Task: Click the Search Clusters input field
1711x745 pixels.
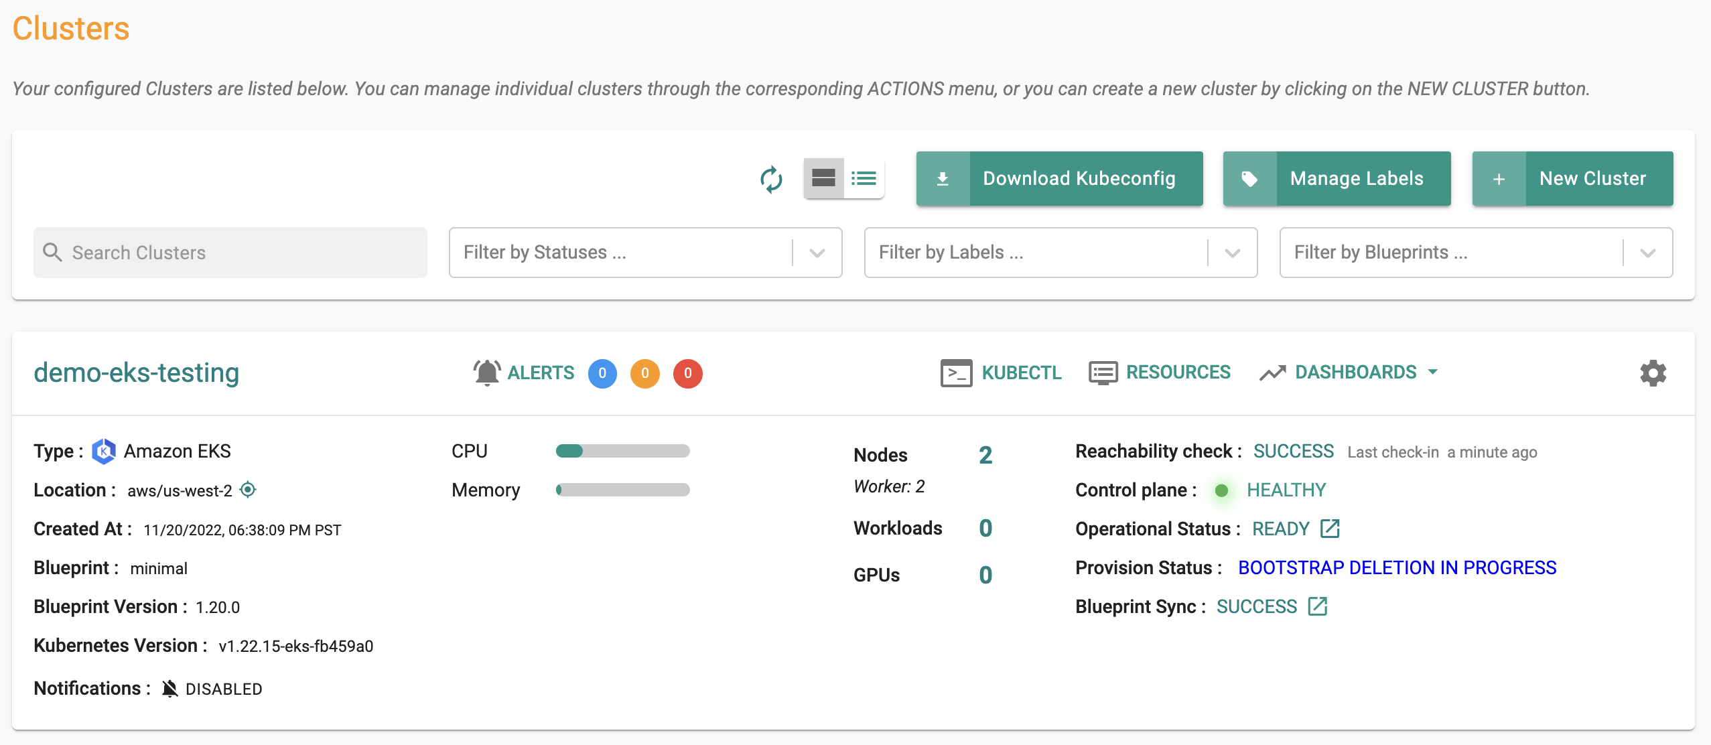Action: coord(230,252)
